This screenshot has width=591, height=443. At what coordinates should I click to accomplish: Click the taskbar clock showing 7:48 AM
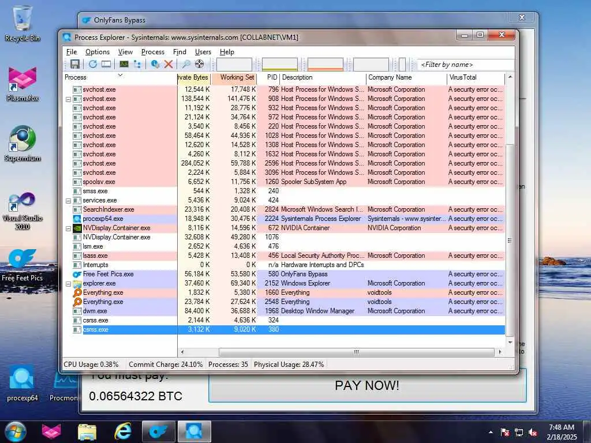[x=561, y=431]
